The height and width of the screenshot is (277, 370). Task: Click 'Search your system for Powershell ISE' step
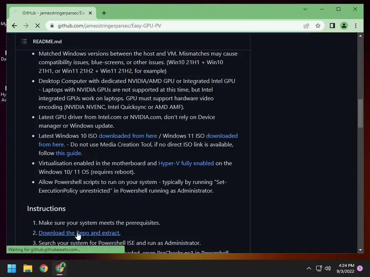(x=120, y=243)
